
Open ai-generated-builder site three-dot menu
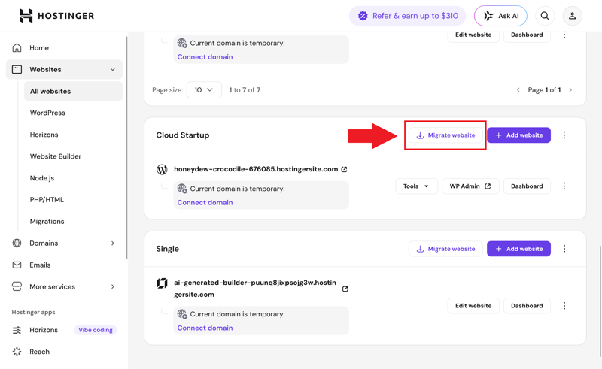564,306
